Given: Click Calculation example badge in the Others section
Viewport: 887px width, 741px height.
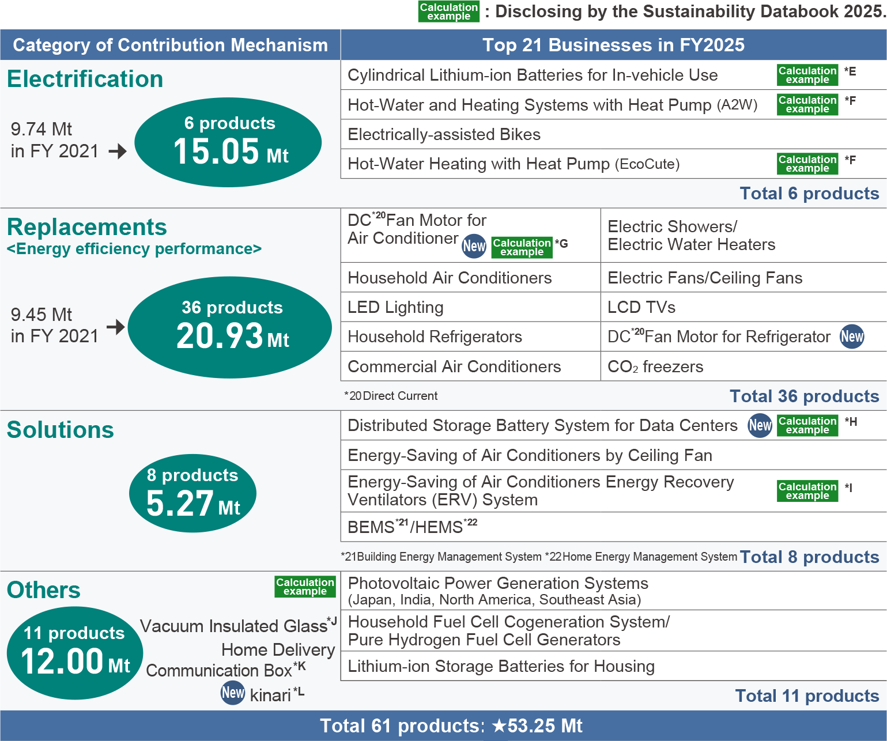Looking at the screenshot, I should click(305, 587).
